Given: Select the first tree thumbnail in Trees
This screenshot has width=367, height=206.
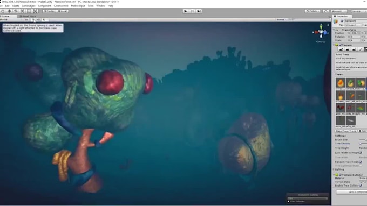Looking at the screenshot, I should pyautogui.click(x=341, y=83).
